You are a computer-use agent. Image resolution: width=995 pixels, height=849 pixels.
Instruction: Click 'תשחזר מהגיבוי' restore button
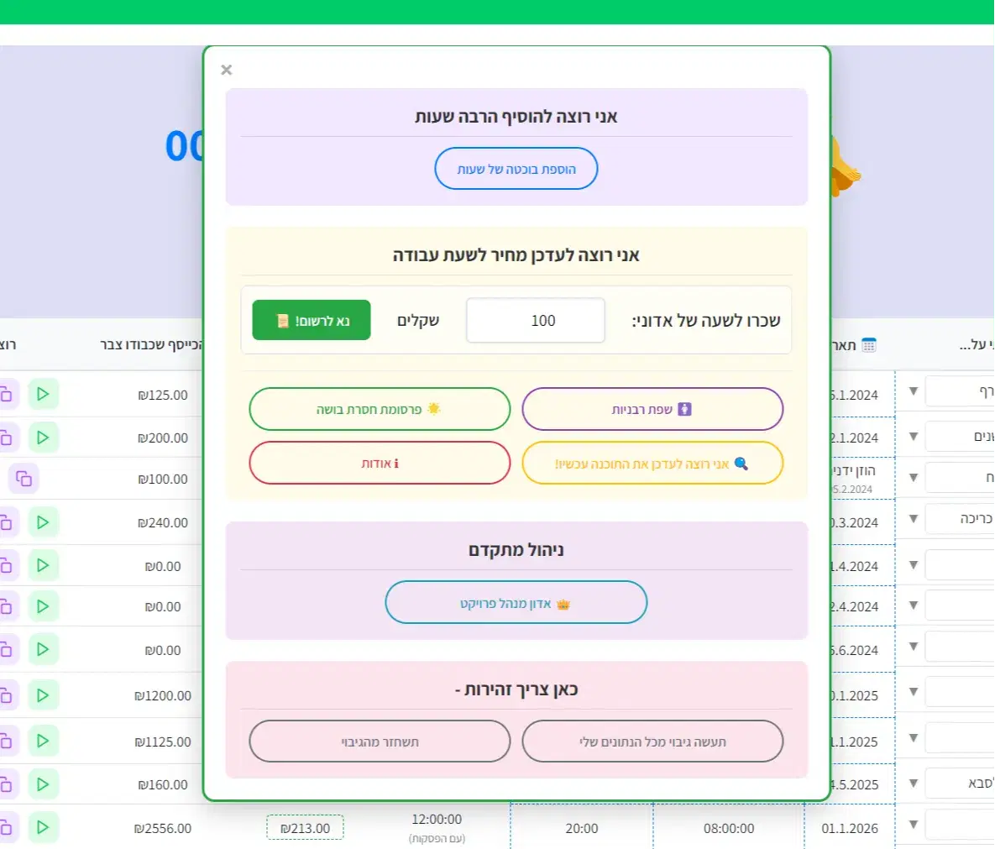[x=380, y=742]
